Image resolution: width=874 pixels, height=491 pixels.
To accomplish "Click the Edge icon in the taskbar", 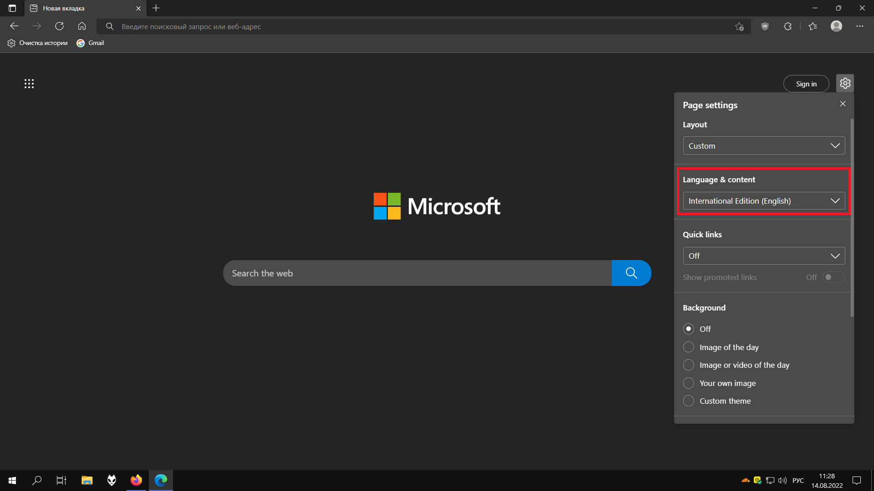I will point(161,481).
